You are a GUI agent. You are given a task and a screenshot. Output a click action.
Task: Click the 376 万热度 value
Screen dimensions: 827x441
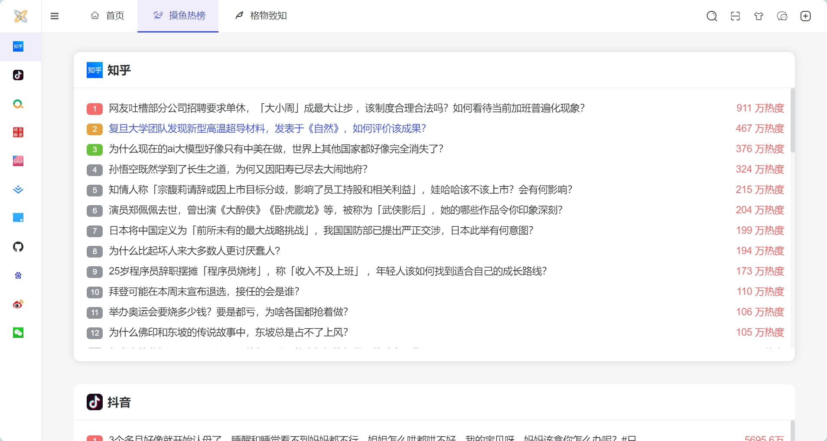(x=760, y=149)
